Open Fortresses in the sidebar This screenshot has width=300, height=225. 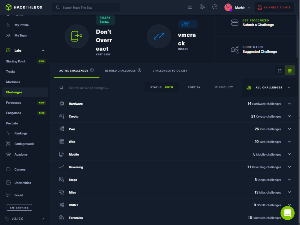pos(14,102)
